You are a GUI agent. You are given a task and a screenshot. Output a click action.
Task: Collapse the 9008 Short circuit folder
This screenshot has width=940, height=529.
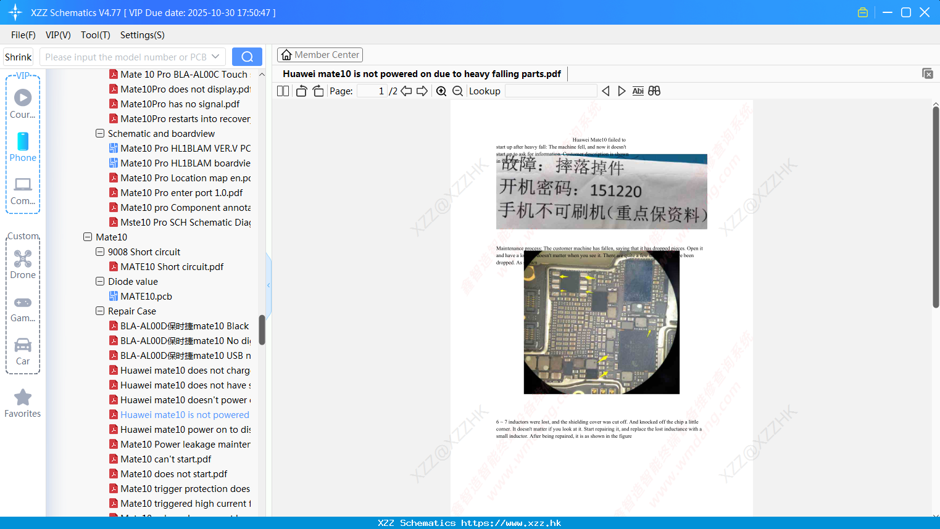(100, 252)
